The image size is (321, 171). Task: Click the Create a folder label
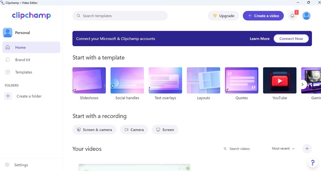(29, 96)
